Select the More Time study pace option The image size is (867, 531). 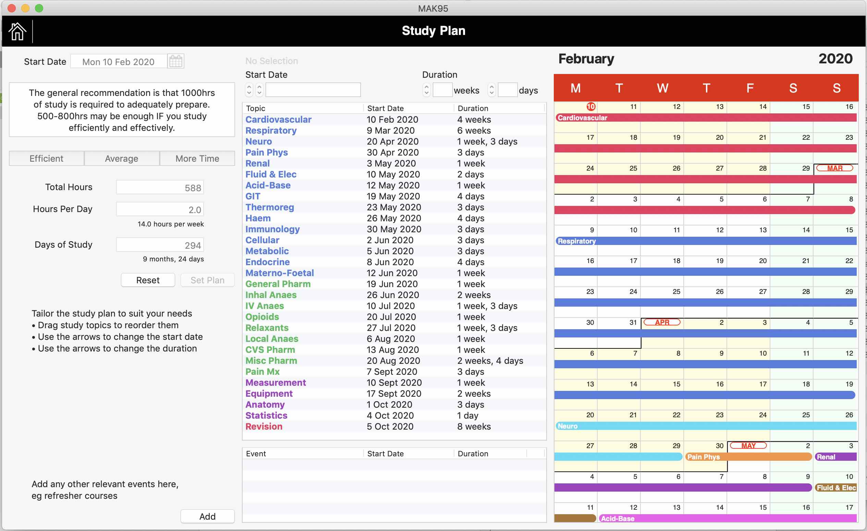197,159
